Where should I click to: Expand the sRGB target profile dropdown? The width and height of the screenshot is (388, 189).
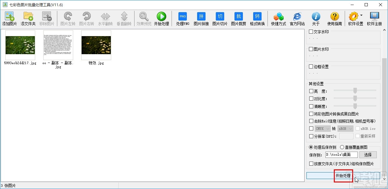pyautogui.click(x=345, y=129)
